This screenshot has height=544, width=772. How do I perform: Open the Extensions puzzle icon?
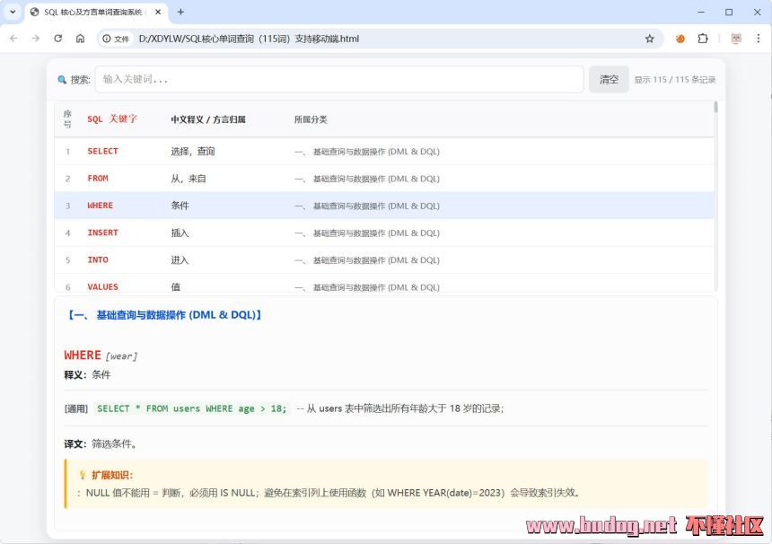point(703,39)
